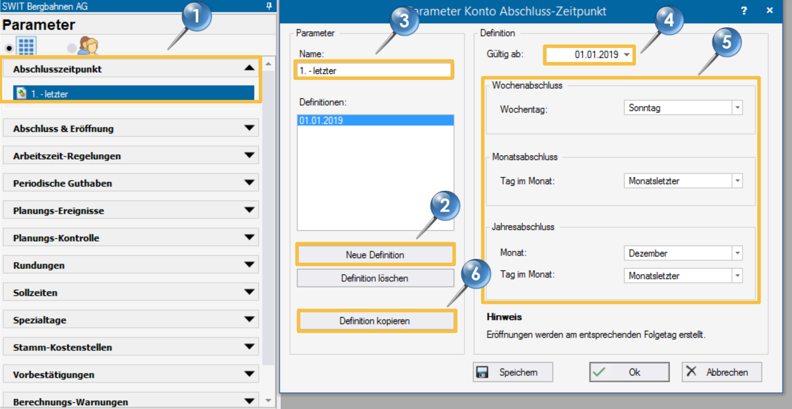Image resolution: width=792 pixels, height=409 pixels.
Task: Click the X icon on Abbrechen button
Action: click(691, 371)
